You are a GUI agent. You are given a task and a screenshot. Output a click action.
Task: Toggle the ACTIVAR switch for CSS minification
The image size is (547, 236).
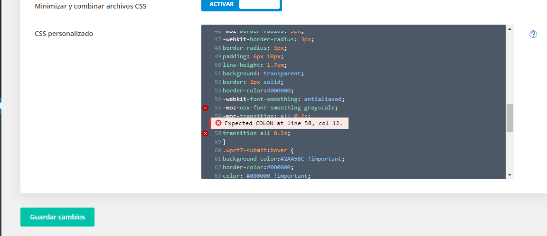click(241, 4)
